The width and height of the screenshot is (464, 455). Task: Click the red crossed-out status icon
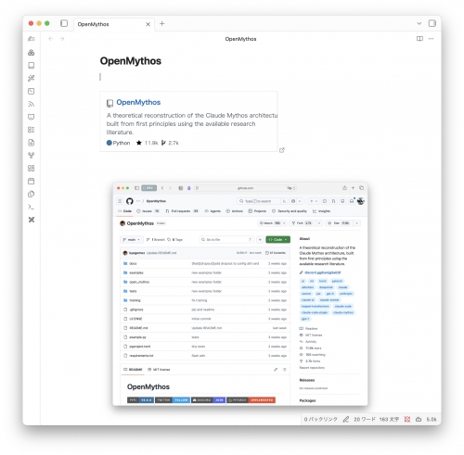coord(407,419)
